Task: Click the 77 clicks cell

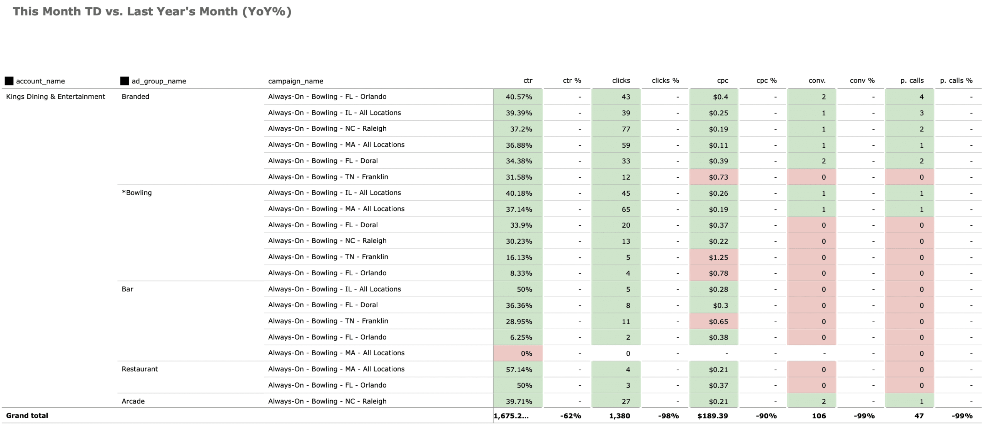Action: [616, 129]
